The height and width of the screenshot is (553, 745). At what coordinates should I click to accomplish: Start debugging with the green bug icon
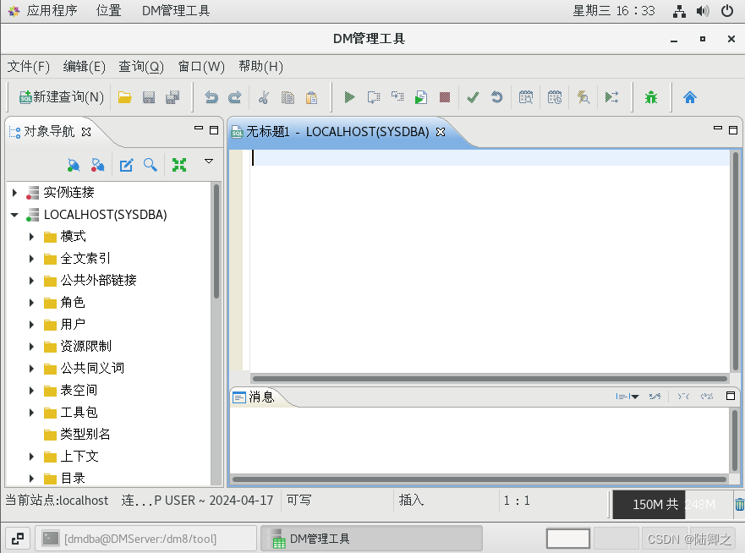tap(651, 97)
